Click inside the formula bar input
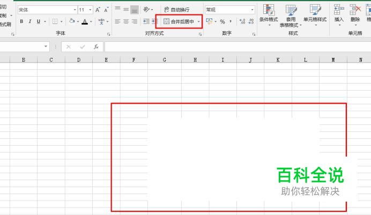 pos(238,47)
